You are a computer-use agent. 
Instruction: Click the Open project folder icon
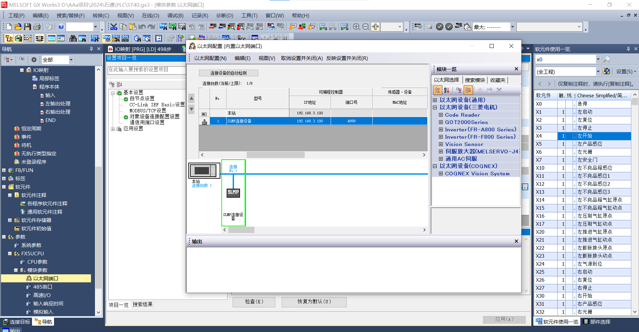pyautogui.click(x=18, y=27)
